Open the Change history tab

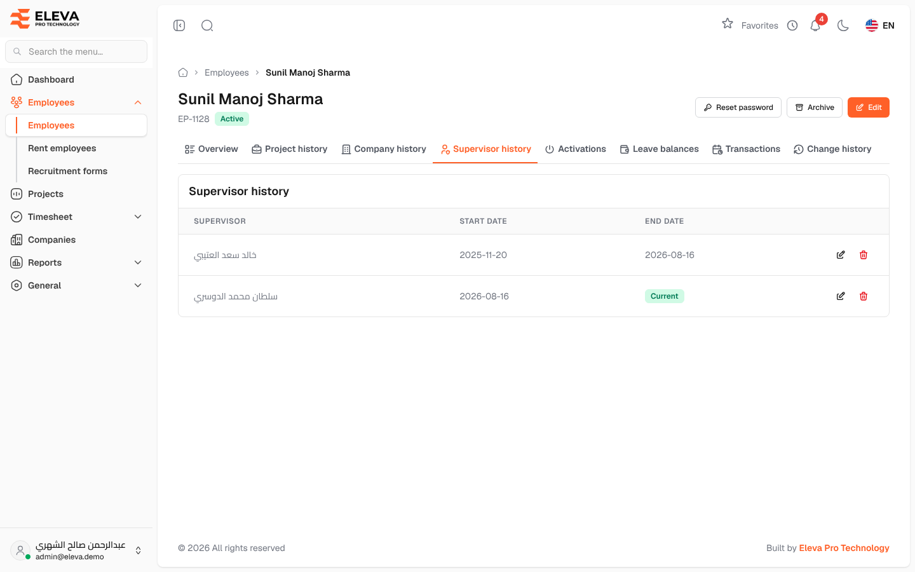832,149
